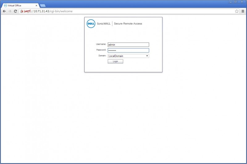
Task: Bookmark this page with the star icon
Action: (237, 11)
